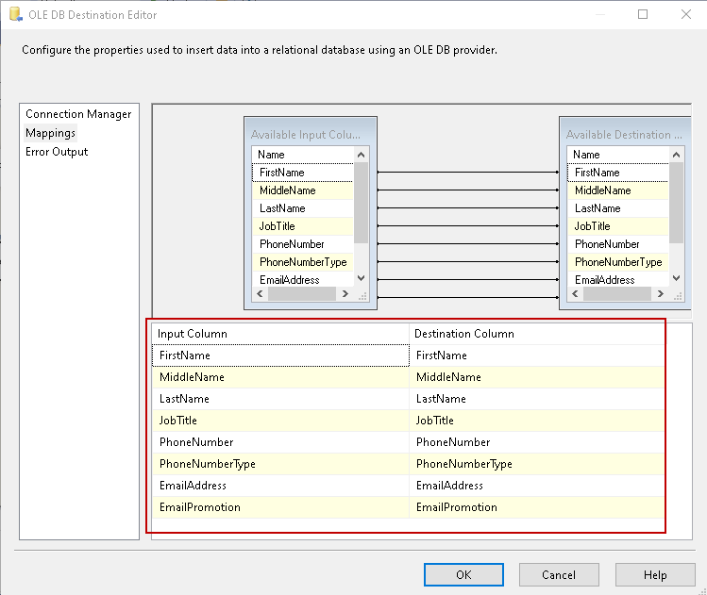Viewport: 707px width, 595px height.
Task: Click the Destination Column grid header
Action: point(538,334)
